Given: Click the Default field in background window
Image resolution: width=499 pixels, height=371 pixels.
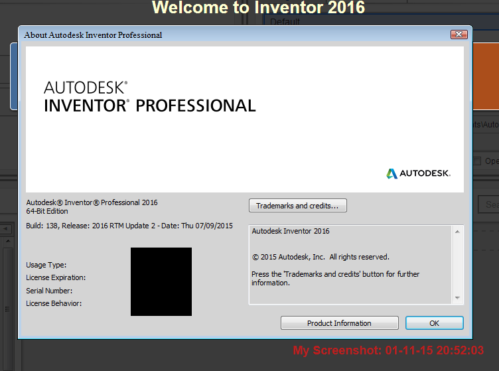Looking at the screenshot, I should [x=382, y=21].
